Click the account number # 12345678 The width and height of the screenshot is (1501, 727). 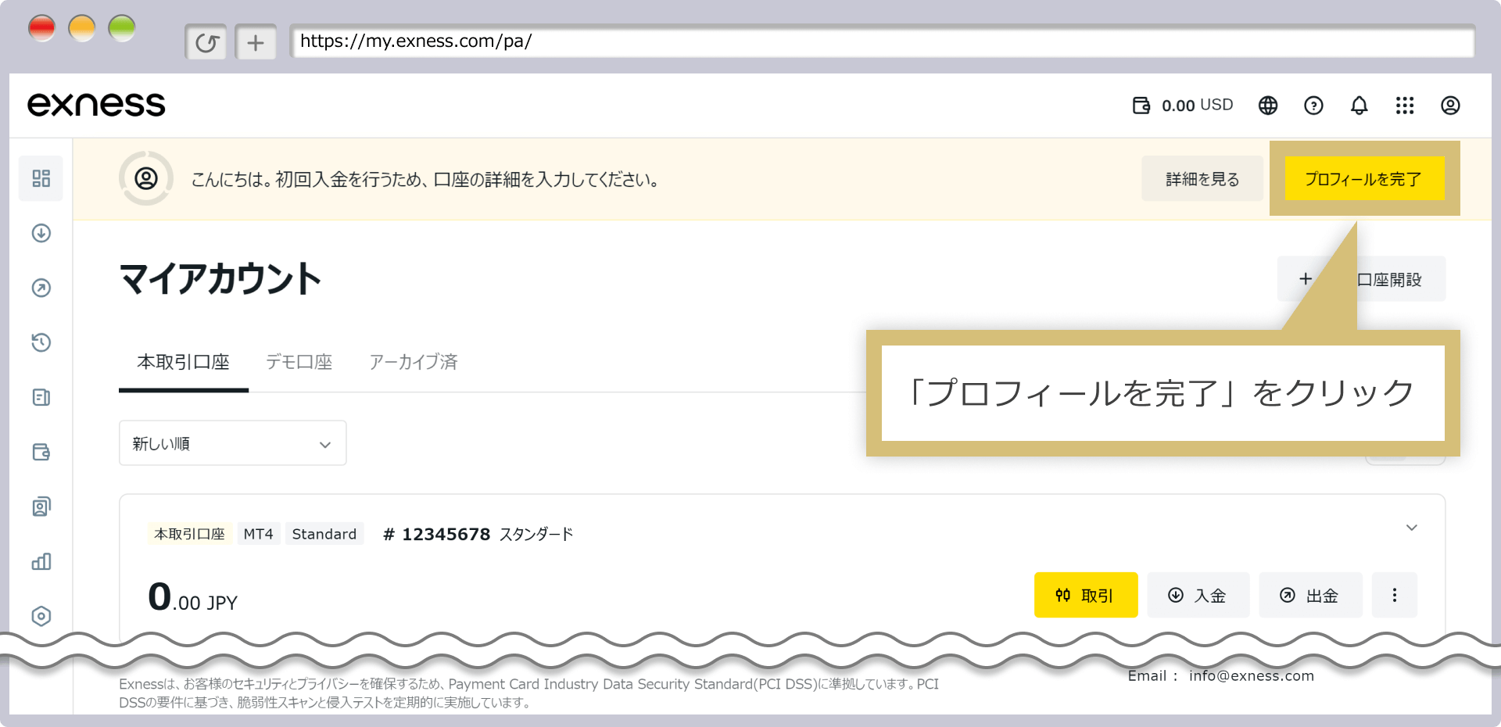436,534
